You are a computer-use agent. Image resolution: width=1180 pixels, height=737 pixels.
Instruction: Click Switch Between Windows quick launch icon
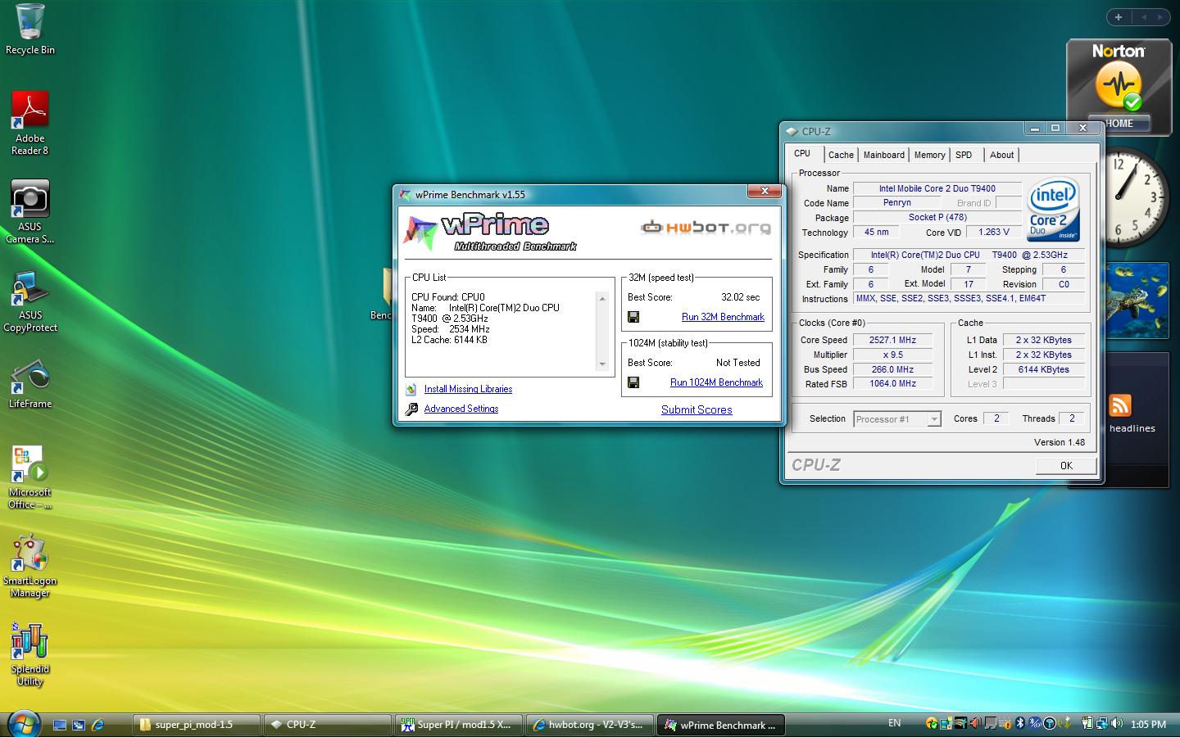tap(79, 725)
